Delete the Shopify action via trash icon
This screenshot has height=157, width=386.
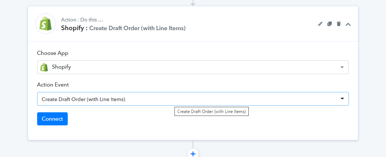click(x=339, y=24)
